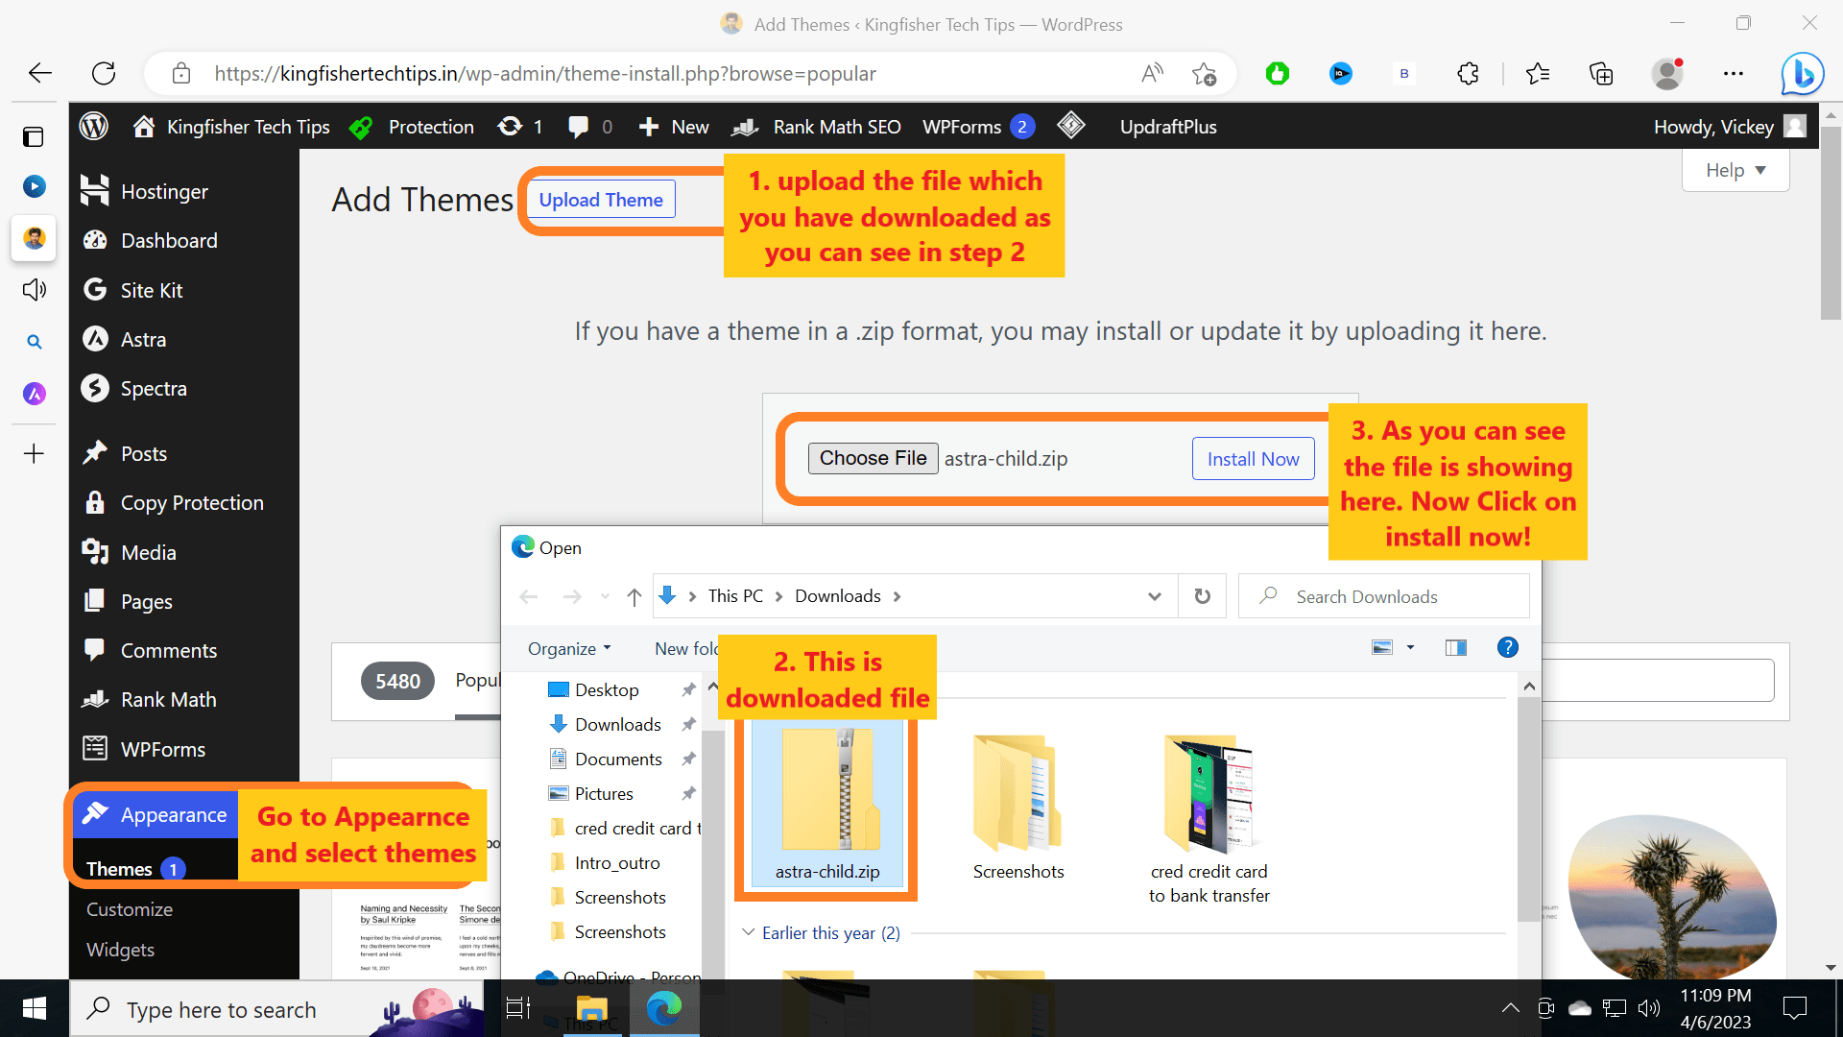
Task: Select Documents in dialog navigation tree
Action: click(x=618, y=759)
